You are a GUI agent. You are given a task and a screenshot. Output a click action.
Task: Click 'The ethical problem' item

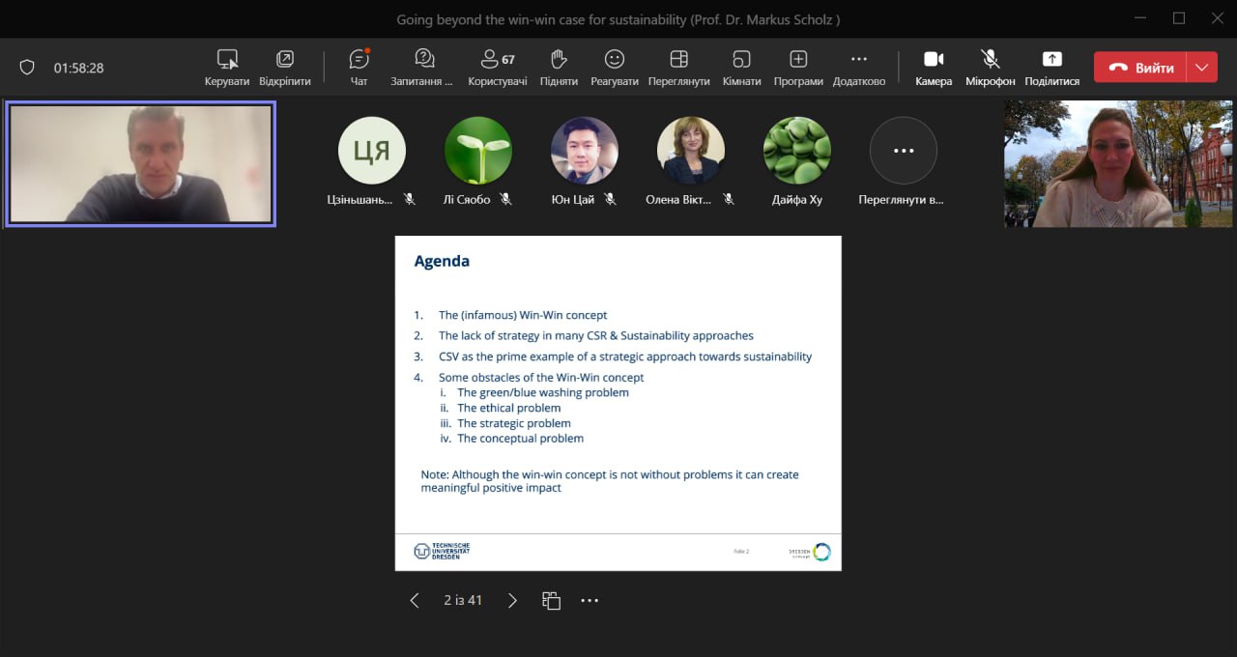[509, 408]
